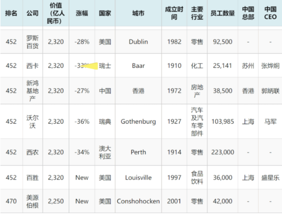
Task: Select the company cell 西卡
Action: (33, 66)
